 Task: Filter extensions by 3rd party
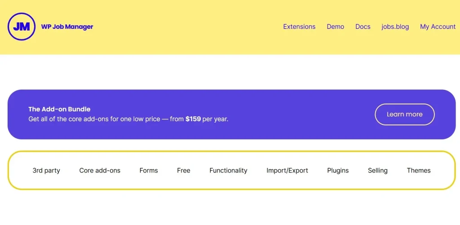pyautogui.click(x=46, y=171)
